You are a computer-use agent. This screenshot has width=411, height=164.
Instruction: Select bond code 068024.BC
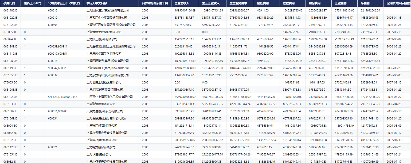[x=10, y=126]
